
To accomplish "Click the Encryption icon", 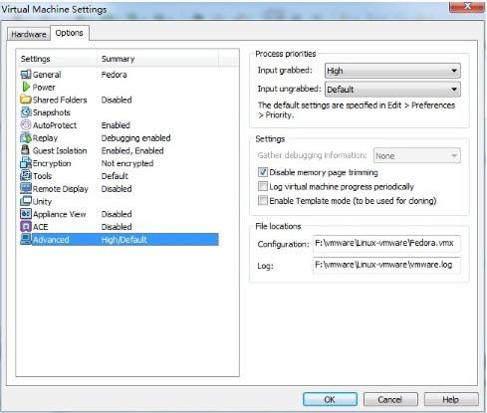I will click(x=26, y=163).
